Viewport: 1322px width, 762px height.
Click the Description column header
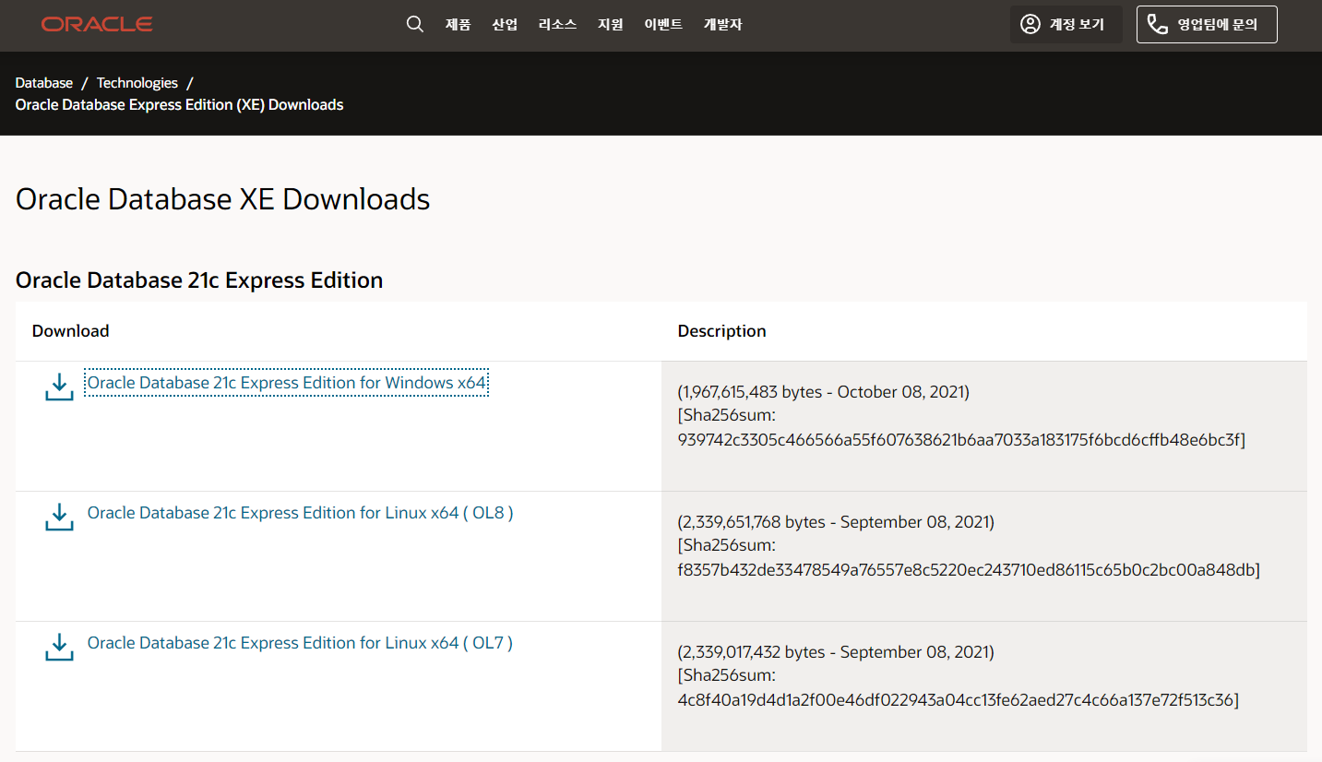[x=721, y=331]
